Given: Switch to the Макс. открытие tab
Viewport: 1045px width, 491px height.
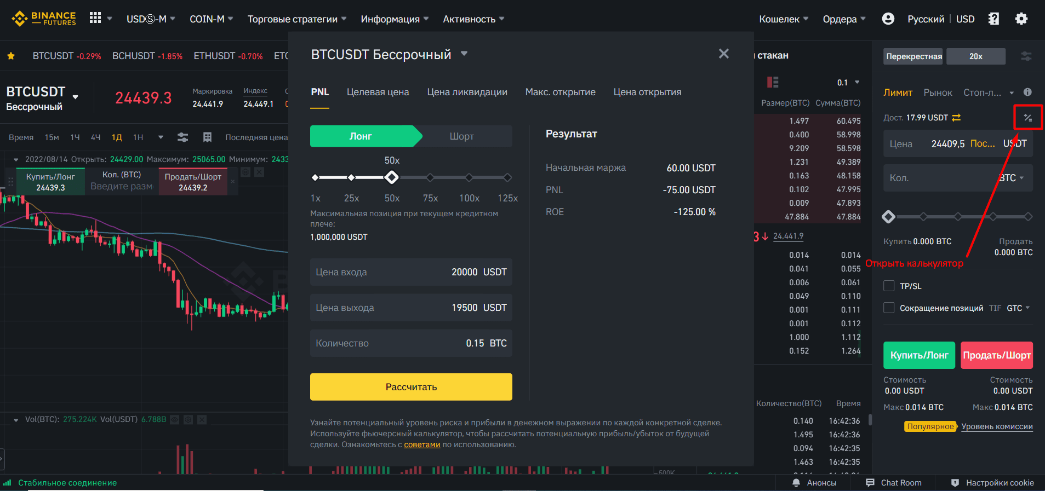Looking at the screenshot, I should [561, 92].
